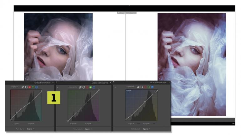
Task: Choose red channel in middle panel
Action: tap(87, 87)
